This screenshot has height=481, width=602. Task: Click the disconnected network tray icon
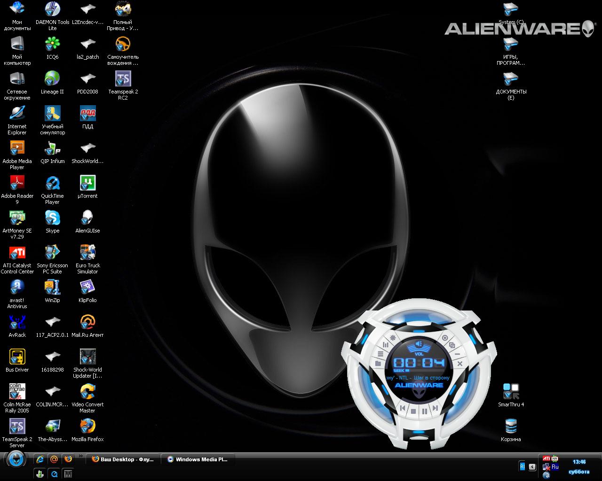tap(546, 467)
